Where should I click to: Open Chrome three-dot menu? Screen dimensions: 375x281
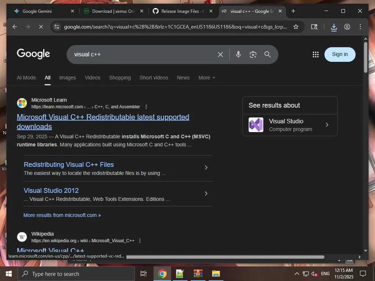[360, 27]
